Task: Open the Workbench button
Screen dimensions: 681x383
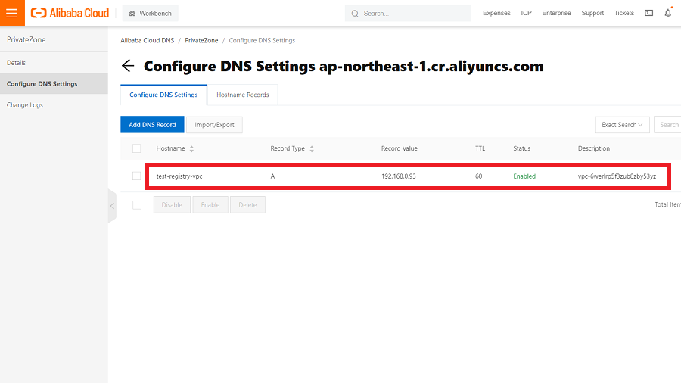Action: pyautogui.click(x=150, y=13)
